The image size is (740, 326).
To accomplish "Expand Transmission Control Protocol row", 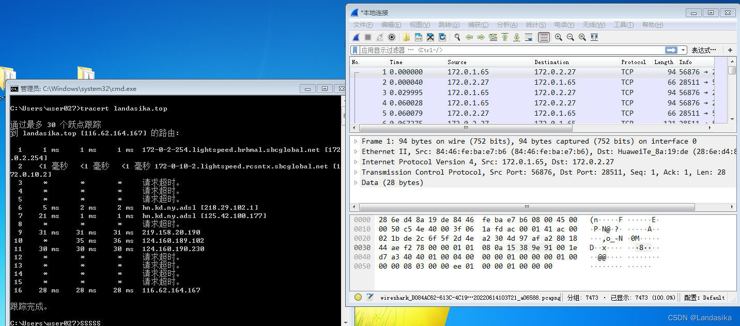I will click(x=356, y=172).
